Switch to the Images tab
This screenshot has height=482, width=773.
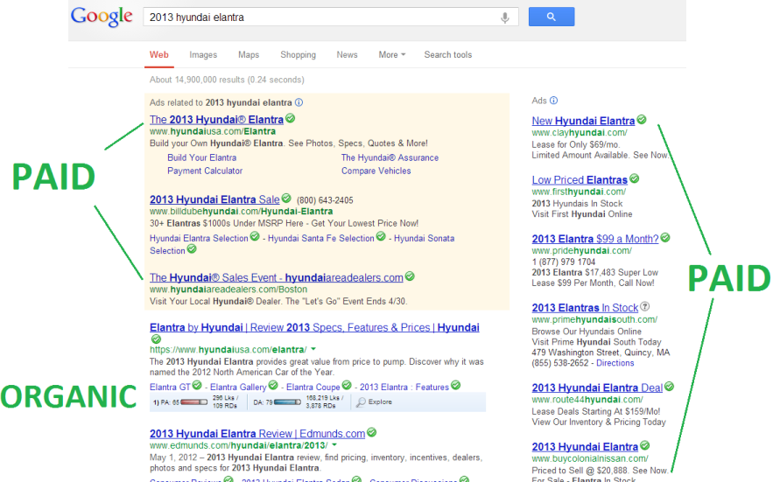tap(203, 55)
